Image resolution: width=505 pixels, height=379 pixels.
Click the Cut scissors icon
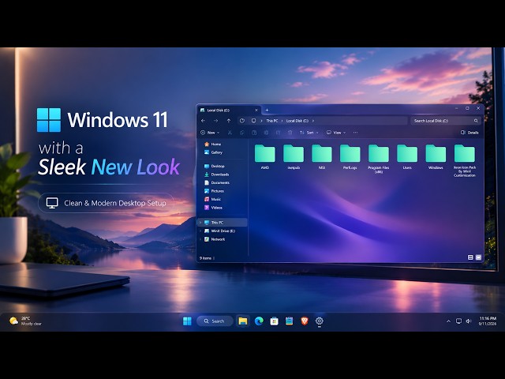pos(230,133)
